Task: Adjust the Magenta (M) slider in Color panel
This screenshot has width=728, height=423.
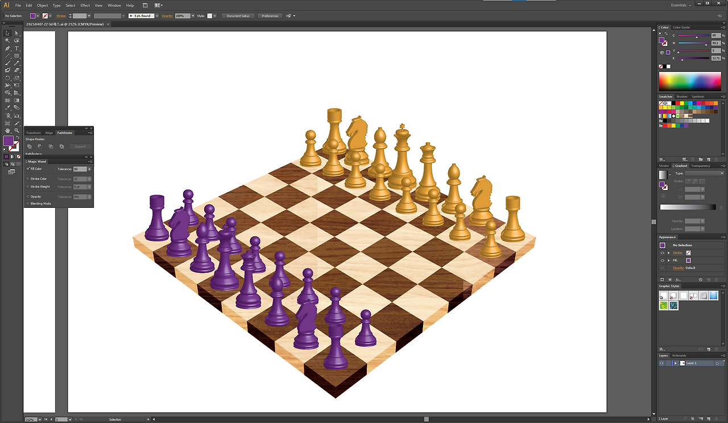Action: (x=693, y=43)
